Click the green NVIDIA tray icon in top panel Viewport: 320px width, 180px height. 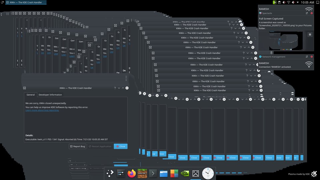pyautogui.click(x=274, y=2)
